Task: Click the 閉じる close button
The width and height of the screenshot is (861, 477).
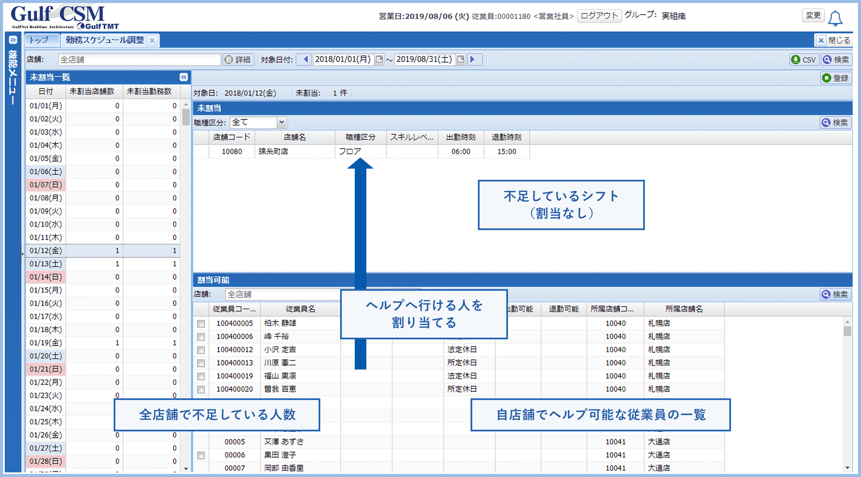Action: pyautogui.click(x=834, y=40)
